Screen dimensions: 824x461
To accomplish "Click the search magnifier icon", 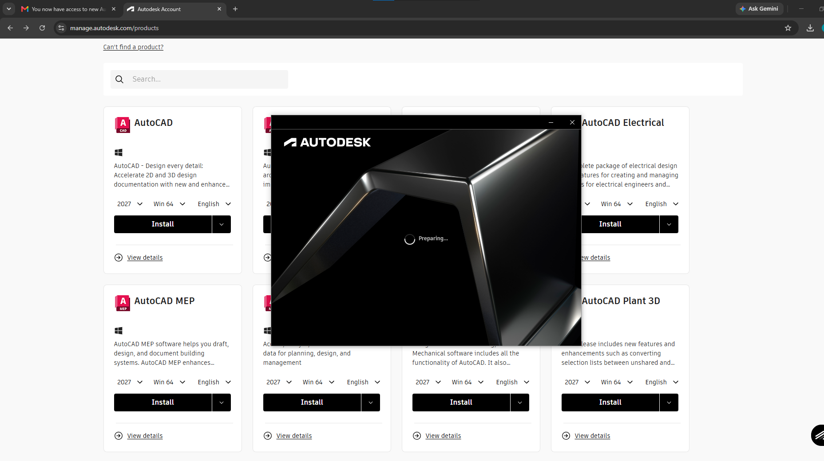I will click(x=119, y=79).
